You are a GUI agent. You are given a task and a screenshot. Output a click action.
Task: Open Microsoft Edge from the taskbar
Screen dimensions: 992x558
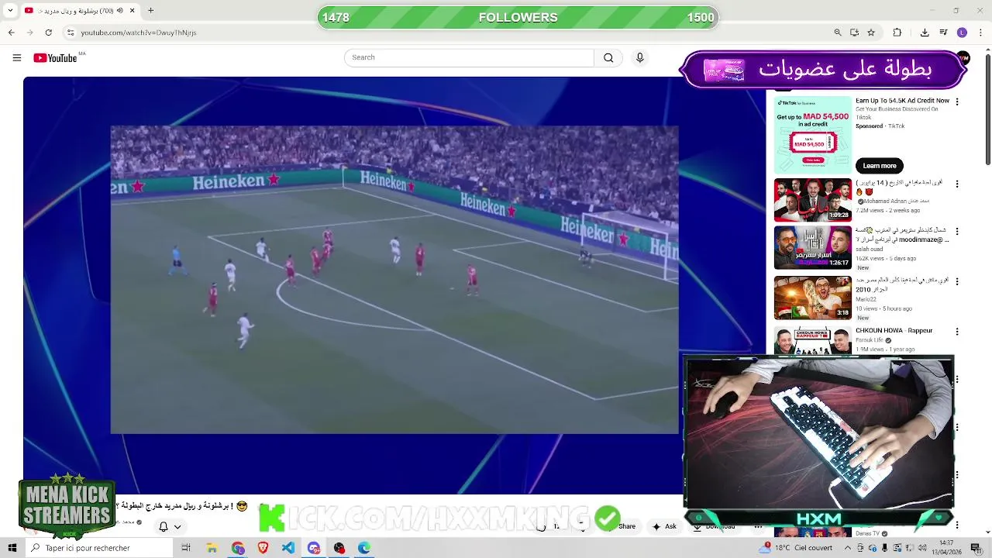click(364, 548)
